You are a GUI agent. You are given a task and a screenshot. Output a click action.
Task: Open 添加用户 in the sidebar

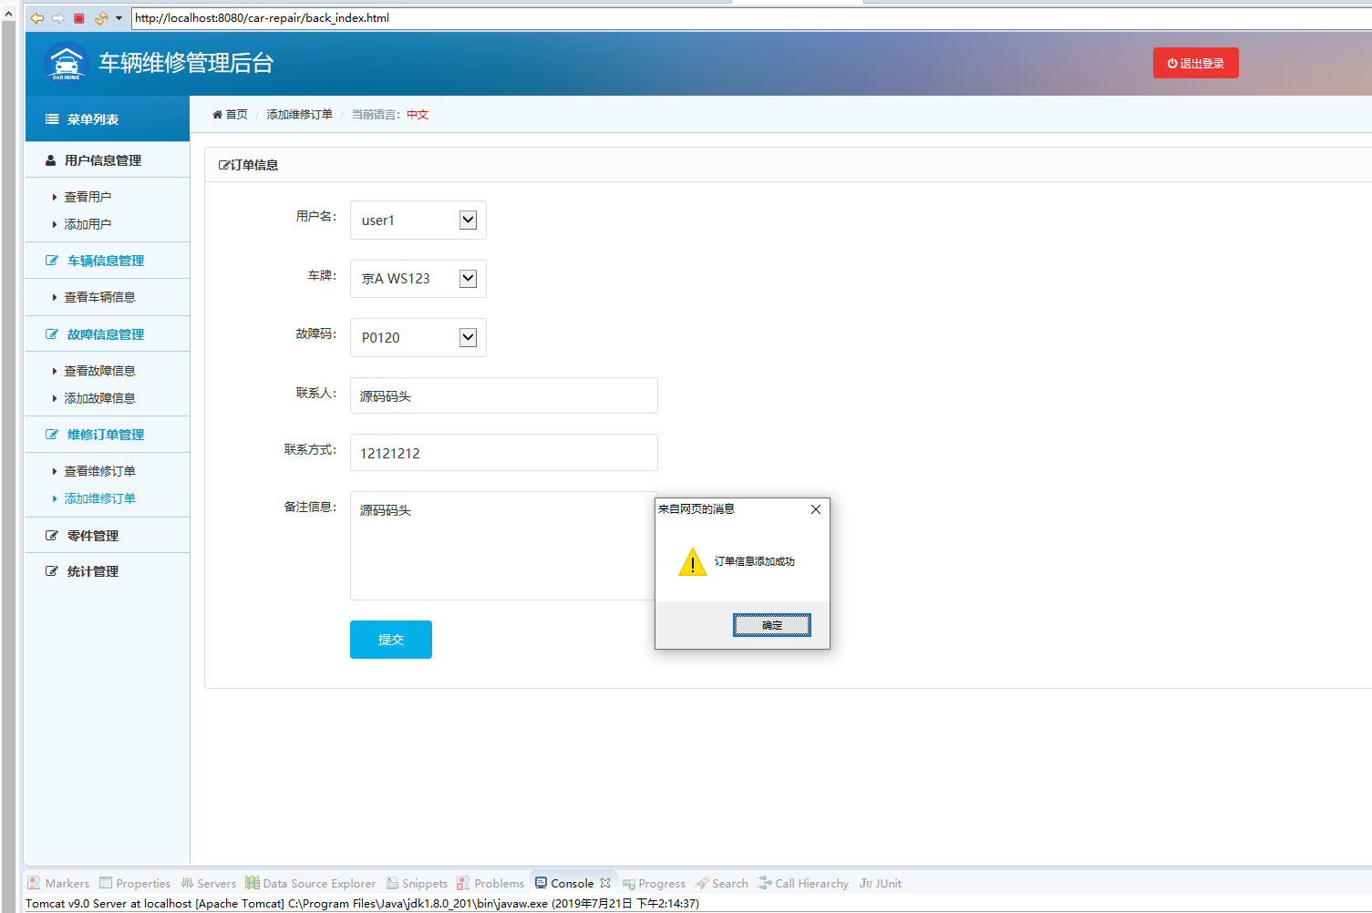click(x=88, y=224)
